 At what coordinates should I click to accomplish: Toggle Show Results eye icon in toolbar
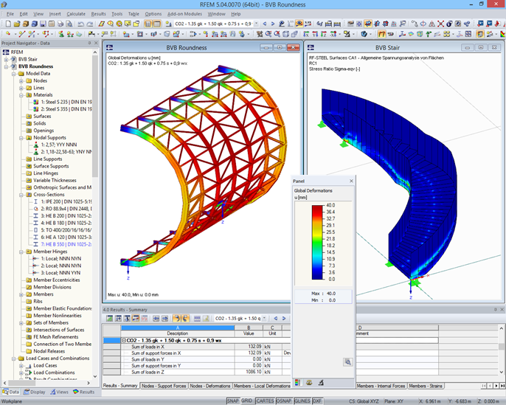click(x=299, y=24)
